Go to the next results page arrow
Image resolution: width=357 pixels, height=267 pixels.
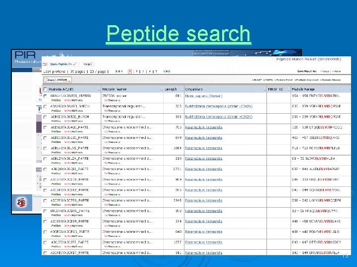point(165,71)
